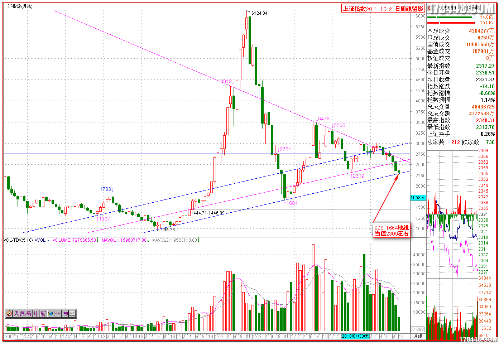
Task: Toggle the half/full-width icon on IME bar
Action: (x=65, y=314)
